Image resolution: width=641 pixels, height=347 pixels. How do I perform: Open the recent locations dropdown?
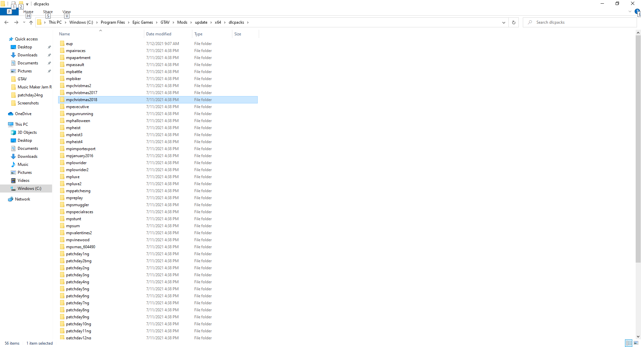[24, 22]
